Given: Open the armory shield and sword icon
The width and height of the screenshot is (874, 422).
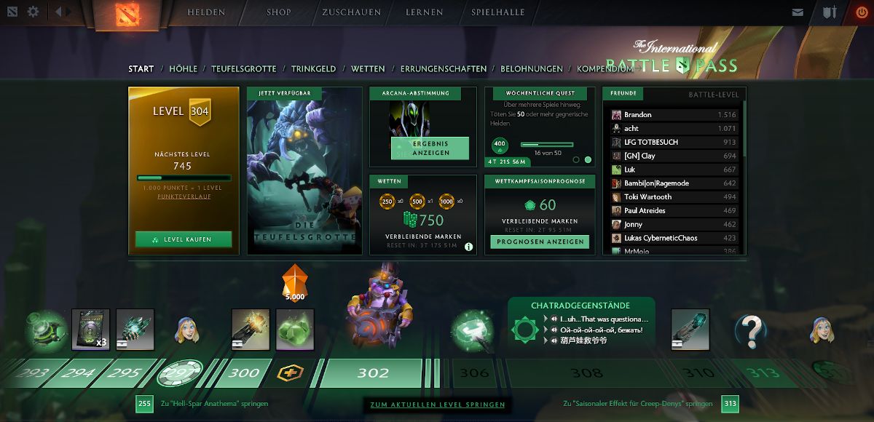Looking at the screenshot, I should coord(830,12).
